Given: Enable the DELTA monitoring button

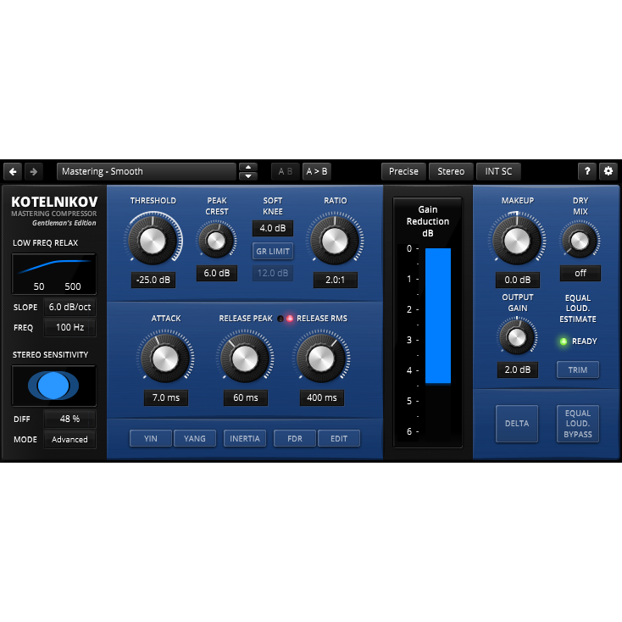Looking at the screenshot, I should 517,423.
